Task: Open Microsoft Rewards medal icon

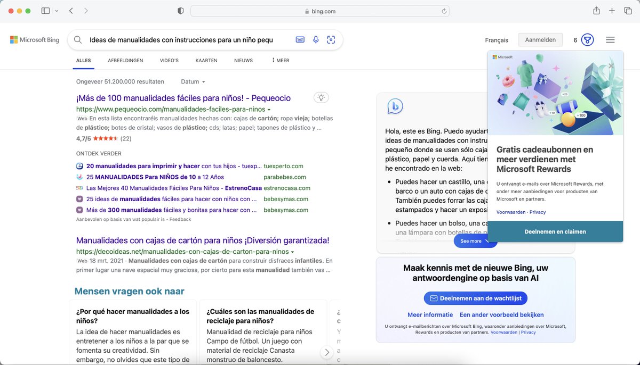Action: coord(587,40)
